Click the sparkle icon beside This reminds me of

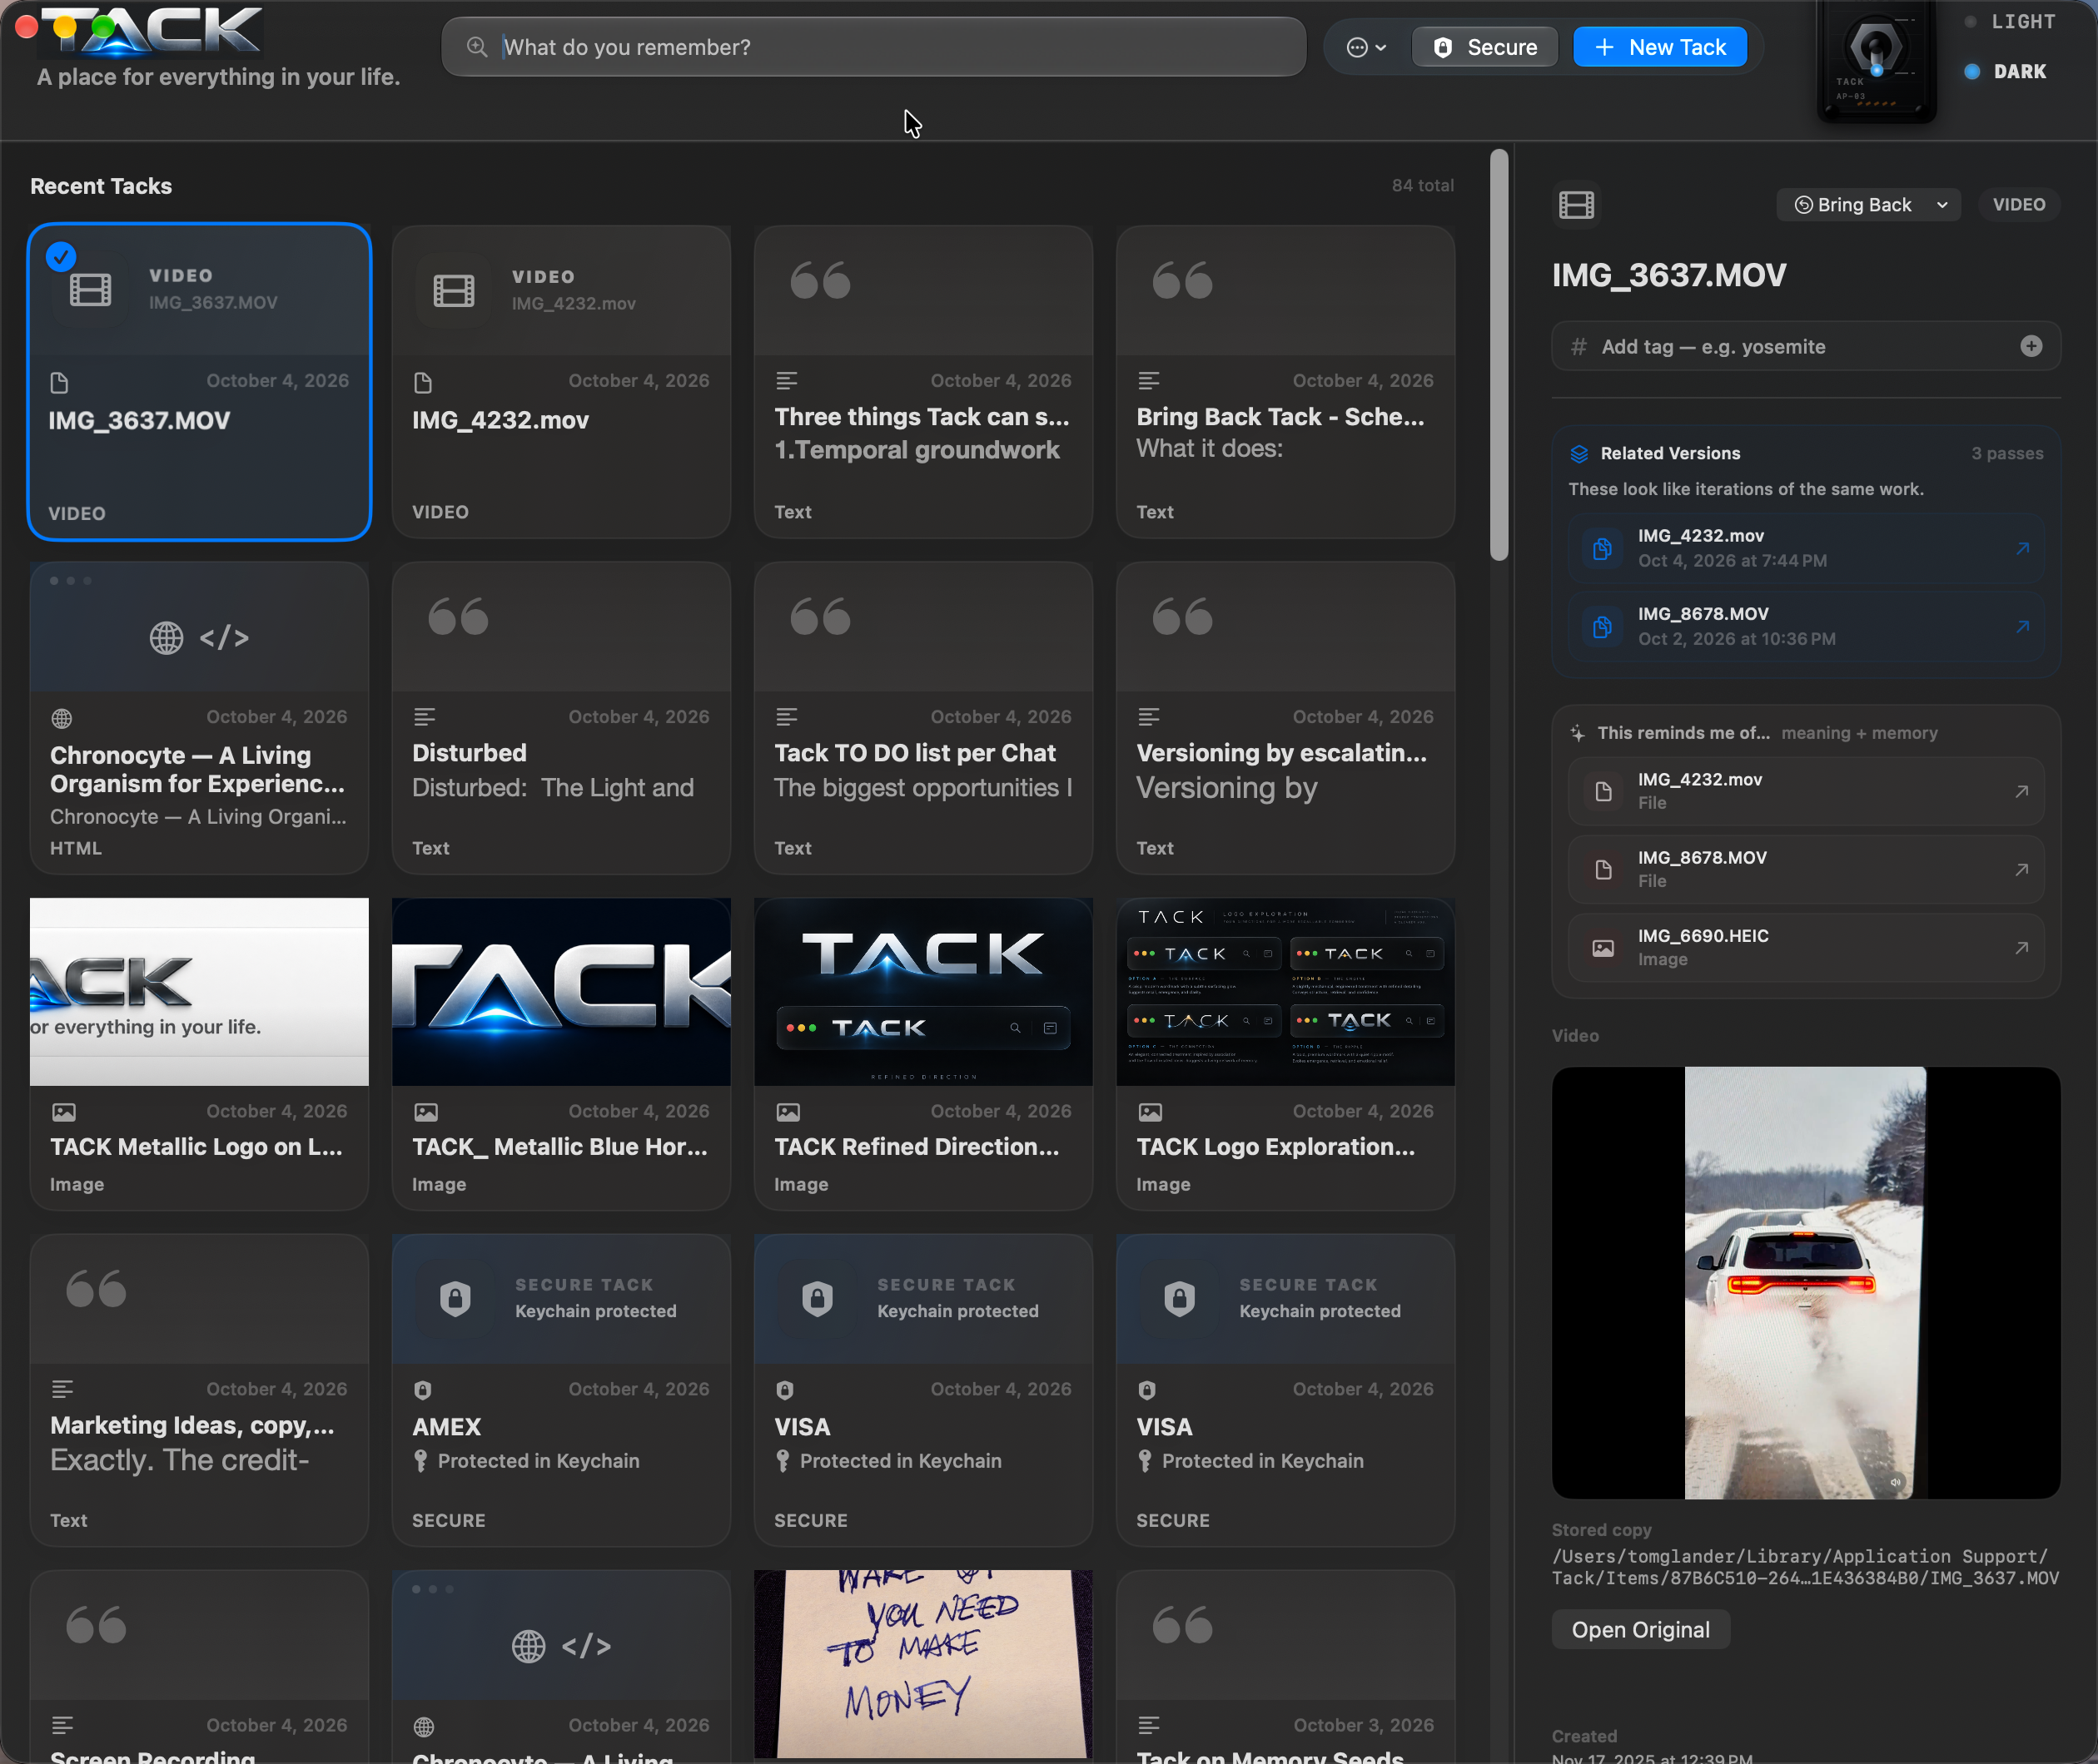click(x=1578, y=733)
